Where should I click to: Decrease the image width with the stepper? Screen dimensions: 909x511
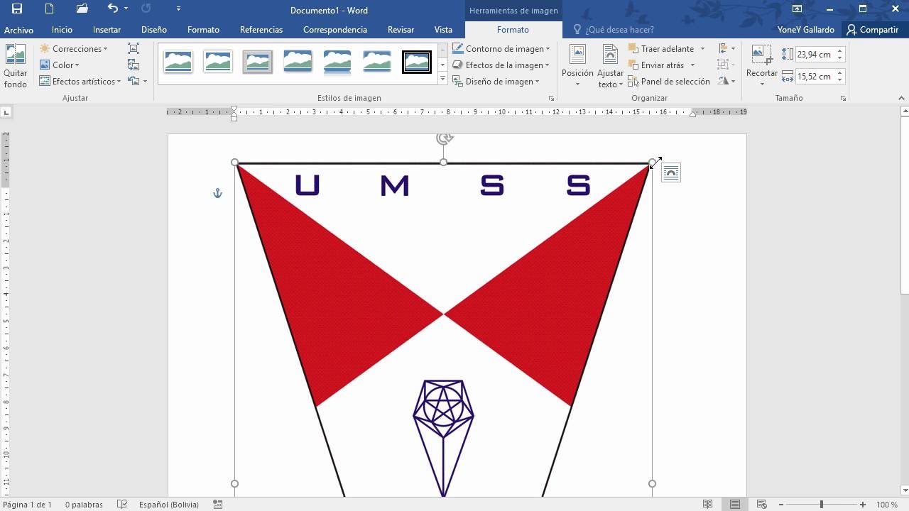click(x=839, y=79)
